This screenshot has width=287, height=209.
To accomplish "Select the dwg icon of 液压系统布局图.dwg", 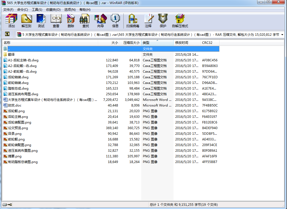I will tap(5, 94).
